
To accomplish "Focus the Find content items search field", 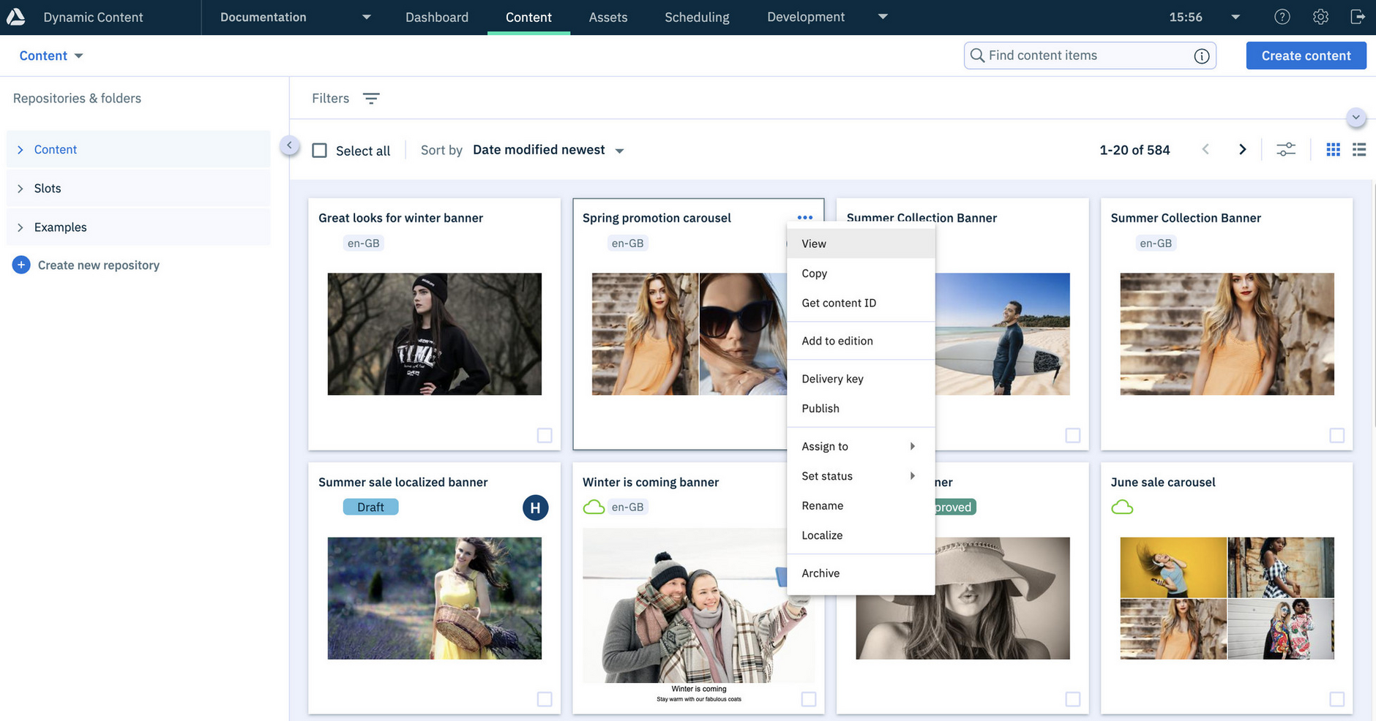I will tap(1090, 56).
